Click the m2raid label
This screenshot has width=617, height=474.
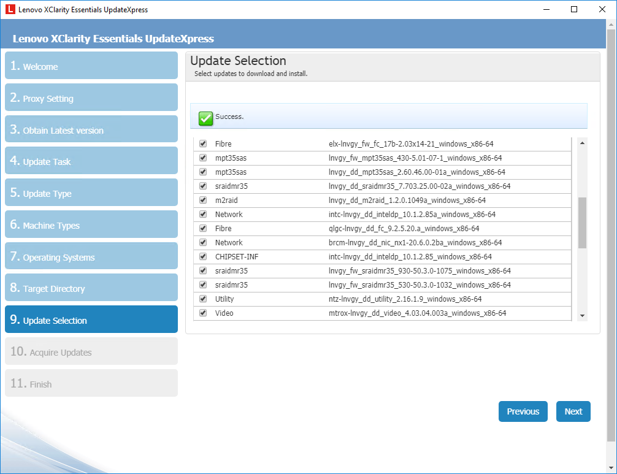coord(226,200)
